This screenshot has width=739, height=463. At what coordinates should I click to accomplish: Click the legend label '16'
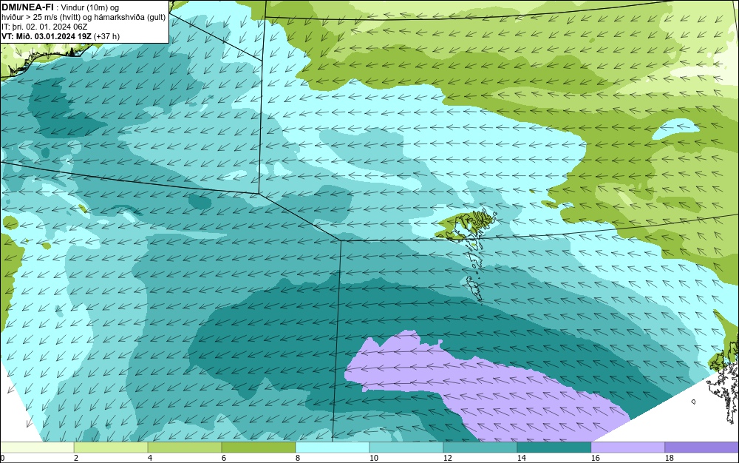(595, 458)
